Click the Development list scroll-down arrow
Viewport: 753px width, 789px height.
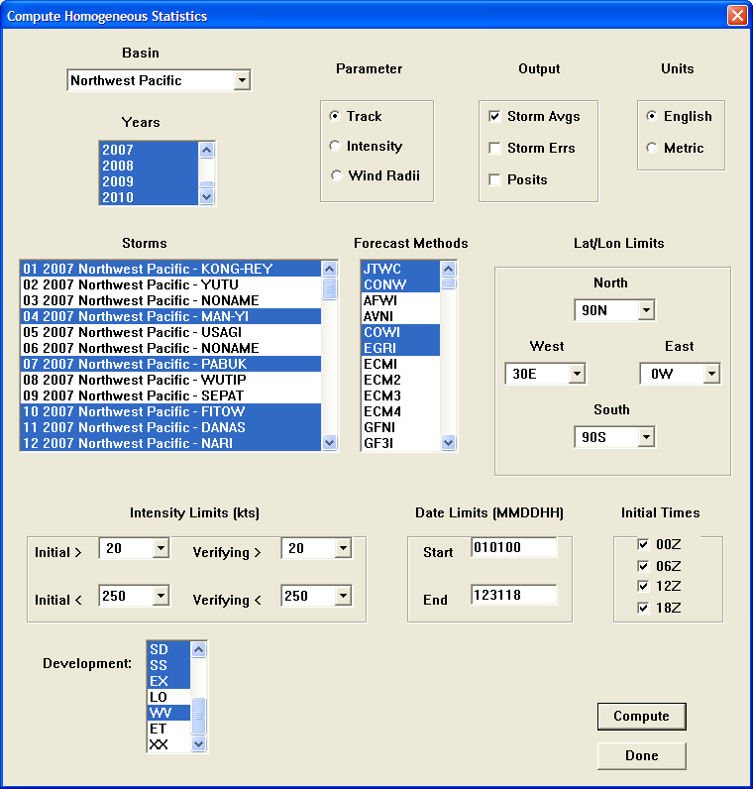[199, 743]
